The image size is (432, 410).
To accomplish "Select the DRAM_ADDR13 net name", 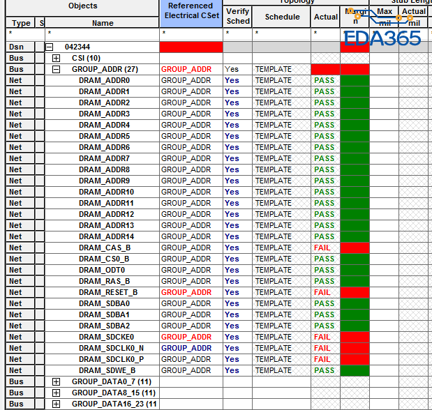I will point(106,225).
